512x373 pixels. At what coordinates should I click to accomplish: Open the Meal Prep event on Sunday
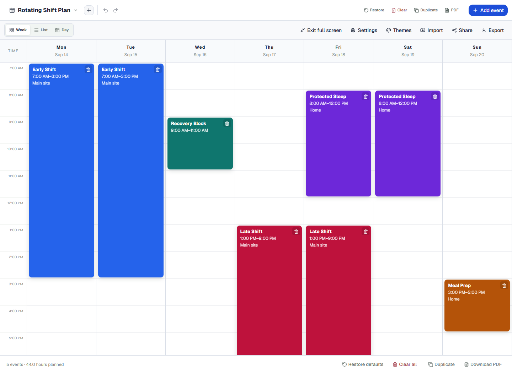[x=477, y=306]
